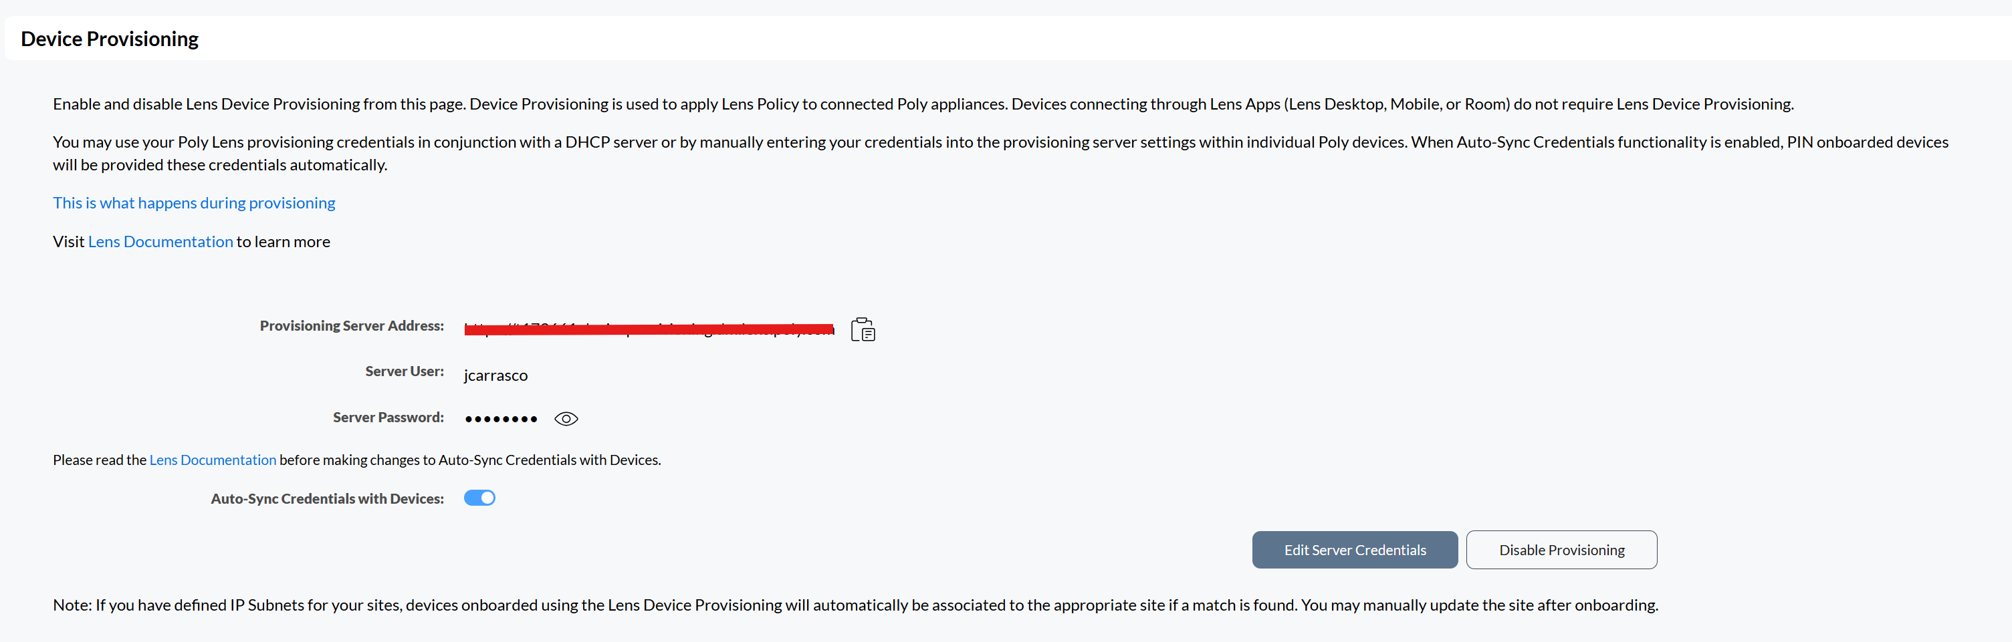
Task: Click the 'Server User:' label
Action: (404, 371)
